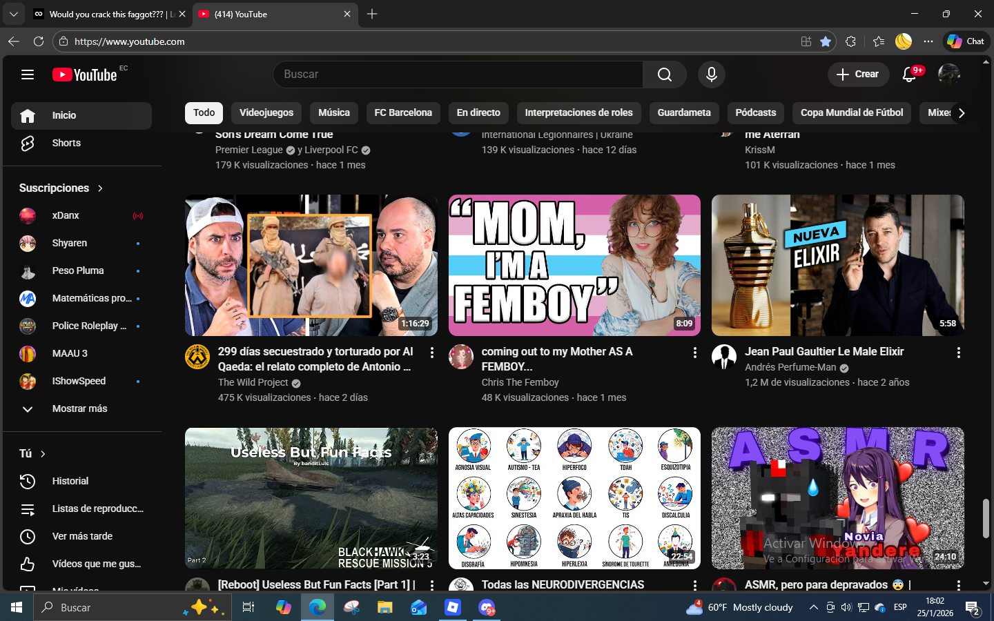
Task: Open Historial in the sidebar
Action: (x=81, y=481)
